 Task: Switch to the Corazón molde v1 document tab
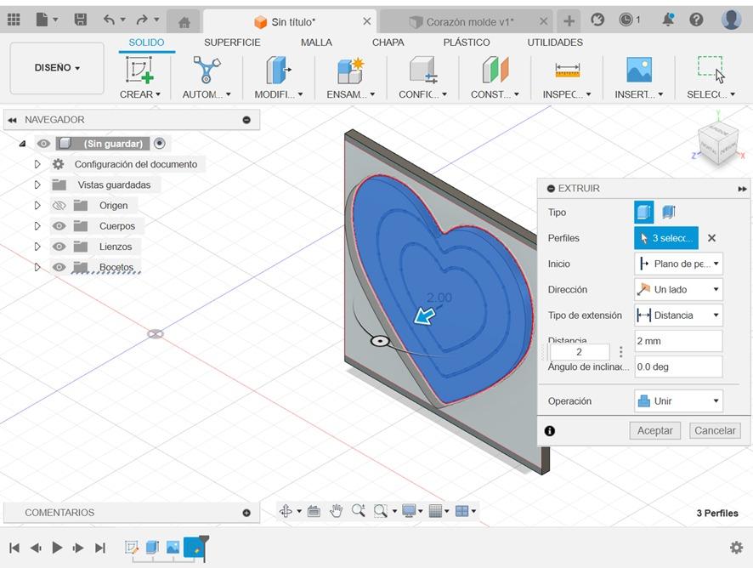(469, 21)
